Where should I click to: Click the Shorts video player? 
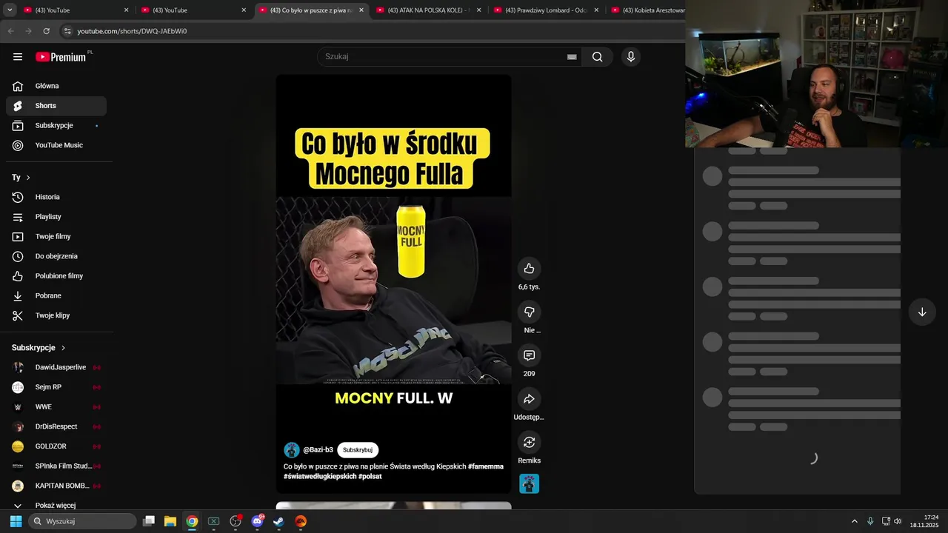coord(393,284)
